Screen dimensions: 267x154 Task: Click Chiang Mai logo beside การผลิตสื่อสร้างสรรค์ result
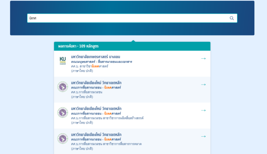tap(63, 113)
